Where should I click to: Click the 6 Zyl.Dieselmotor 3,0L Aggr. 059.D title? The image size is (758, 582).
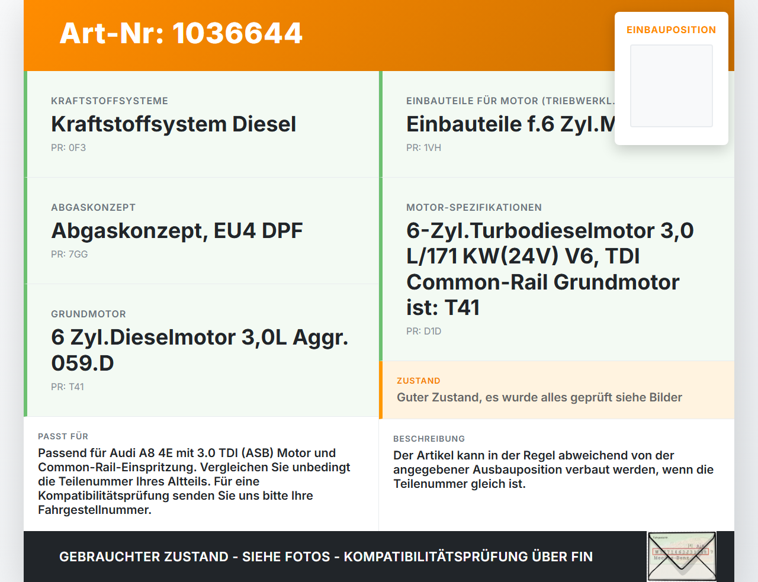(200, 350)
